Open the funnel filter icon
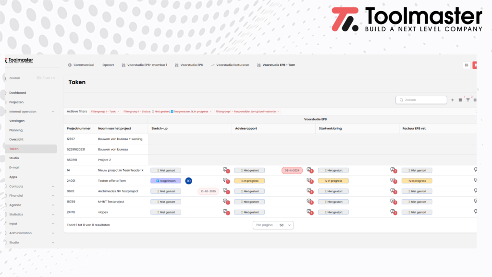Image resolution: width=492 pixels, height=277 pixels. tap(468, 100)
